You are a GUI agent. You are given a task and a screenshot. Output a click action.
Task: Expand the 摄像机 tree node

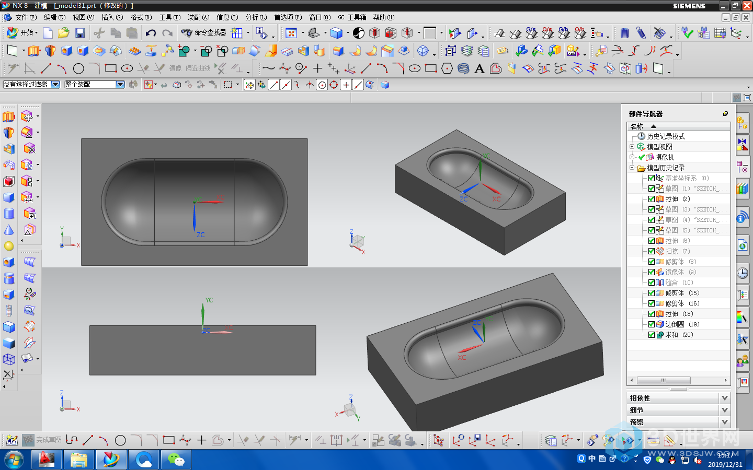click(x=632, y=157)
